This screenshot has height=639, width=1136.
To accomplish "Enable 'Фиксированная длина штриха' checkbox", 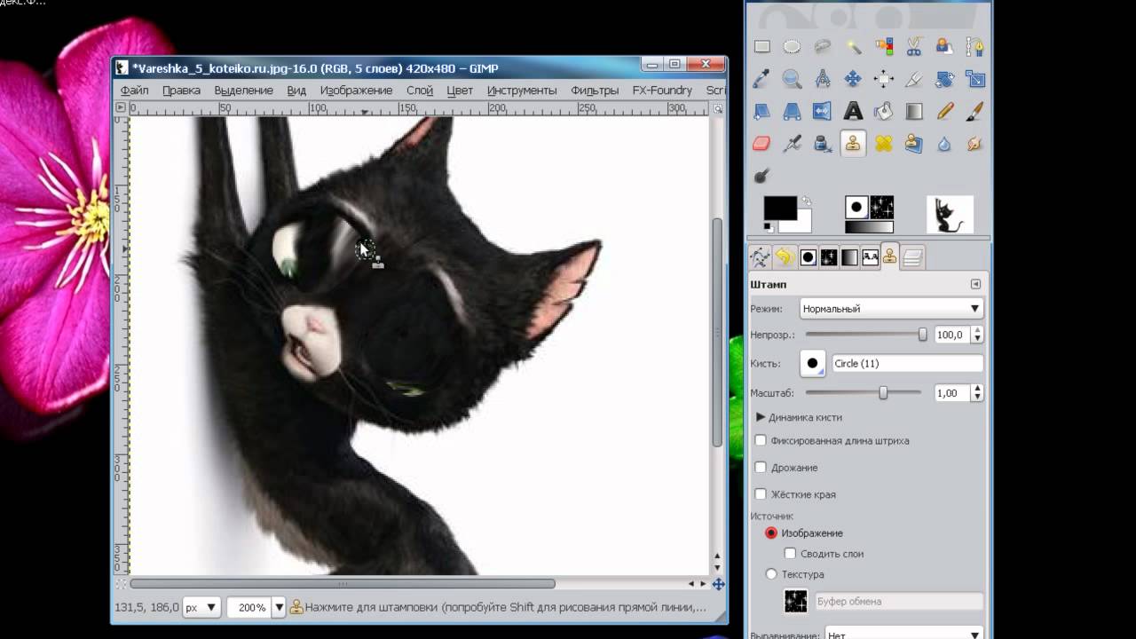I will pos(761,440).
